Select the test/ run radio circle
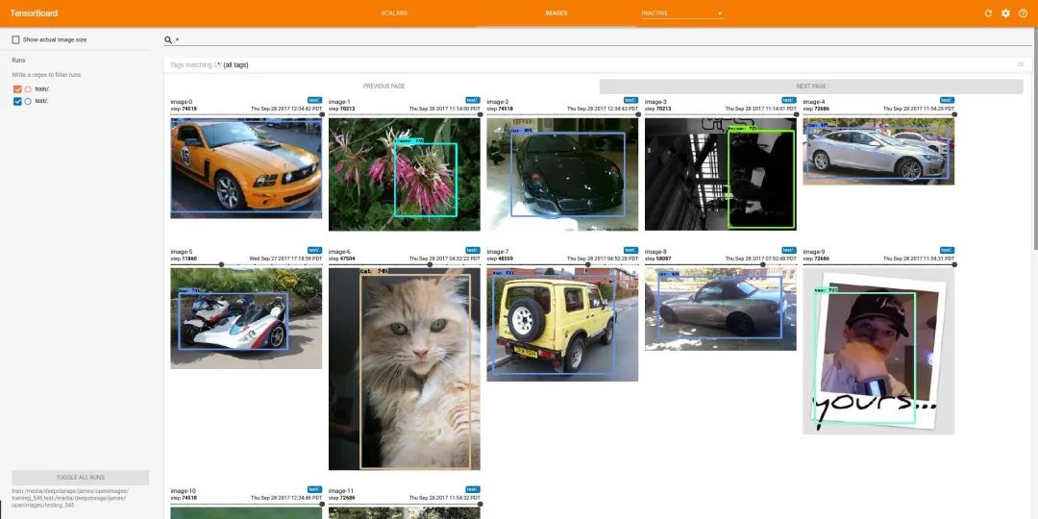Viewport: 1038px width, 519px height. tap(28, 101)
